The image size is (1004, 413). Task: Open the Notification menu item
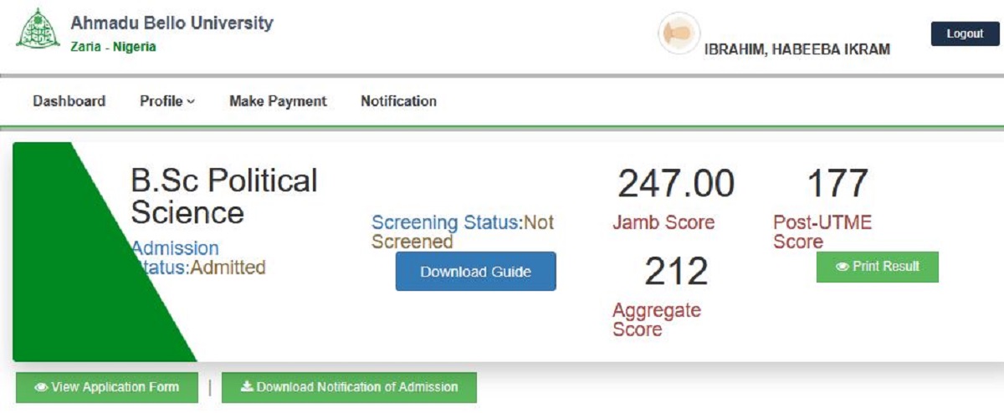pyautogui.click(x=398, y=101)
